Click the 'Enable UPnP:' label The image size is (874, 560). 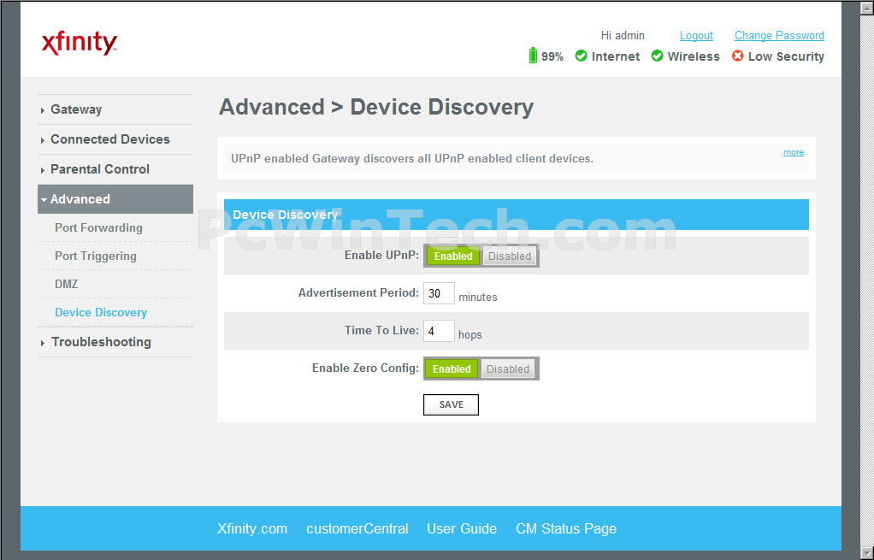coord(381,255)
